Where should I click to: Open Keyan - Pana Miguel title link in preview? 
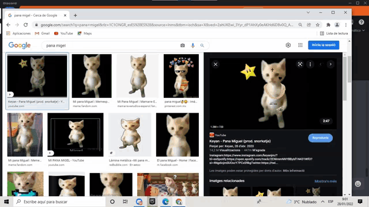(x=240, y=141)
